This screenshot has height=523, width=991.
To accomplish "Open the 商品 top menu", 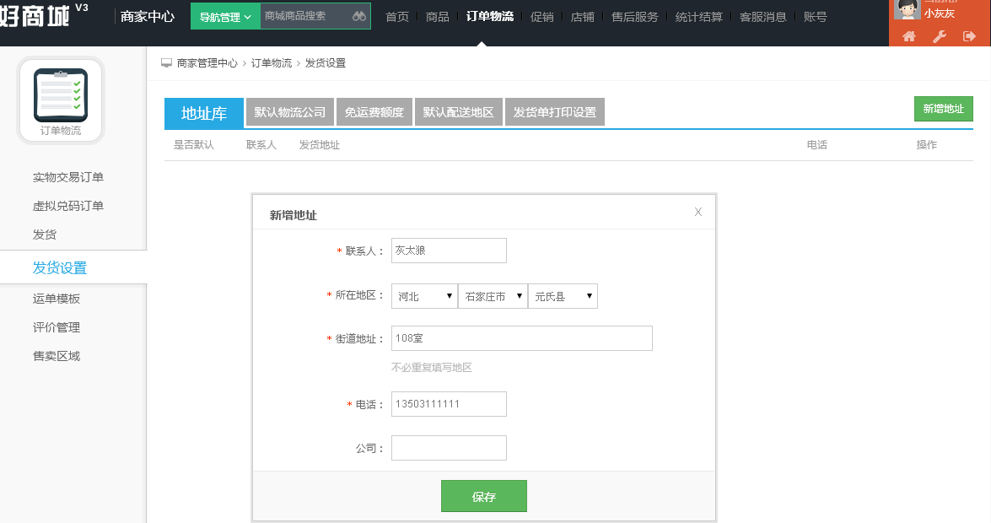I will (438, 16).
